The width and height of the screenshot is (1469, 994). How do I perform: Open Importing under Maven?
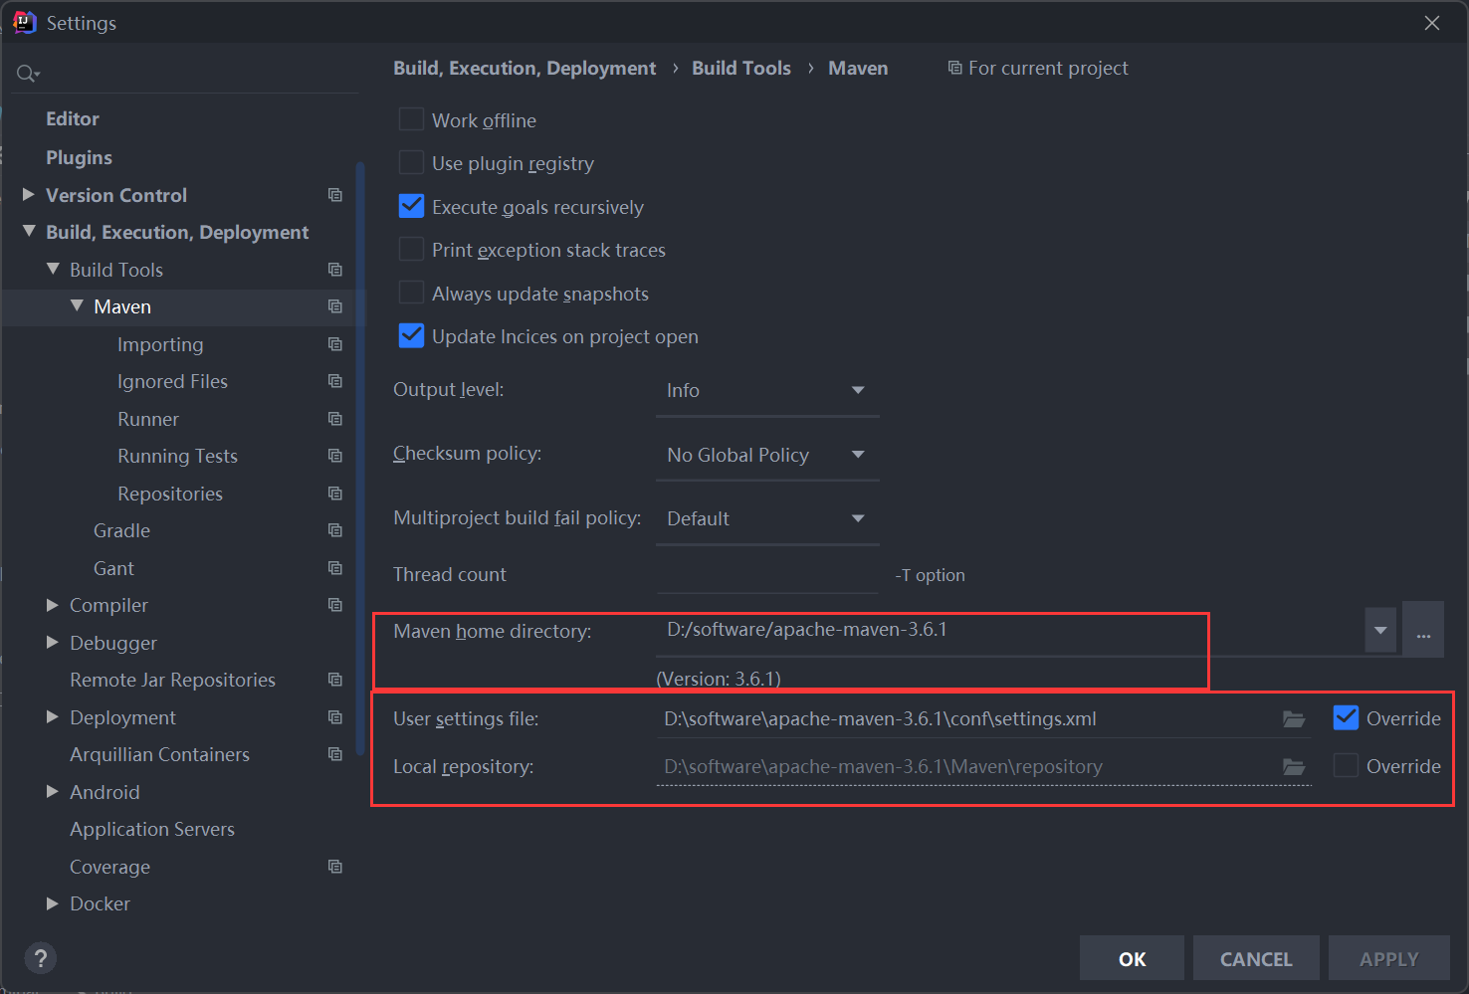pos(160,344)
